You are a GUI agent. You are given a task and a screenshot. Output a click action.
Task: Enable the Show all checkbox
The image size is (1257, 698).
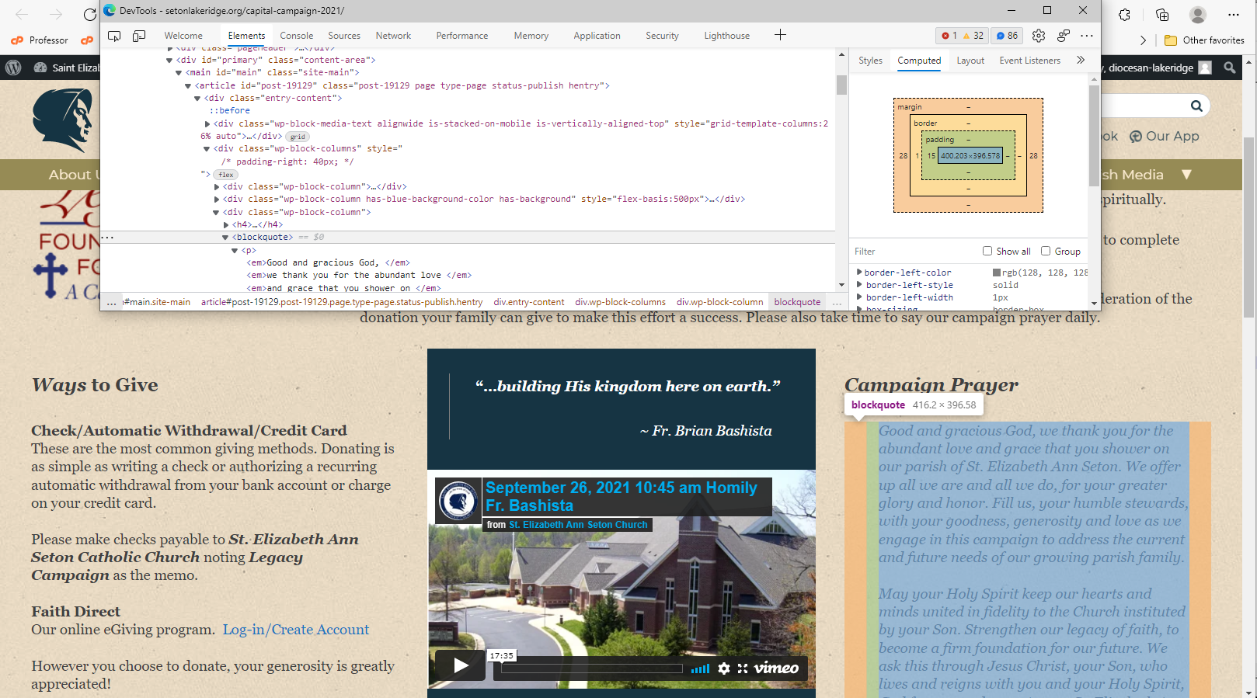coord(987,251)
